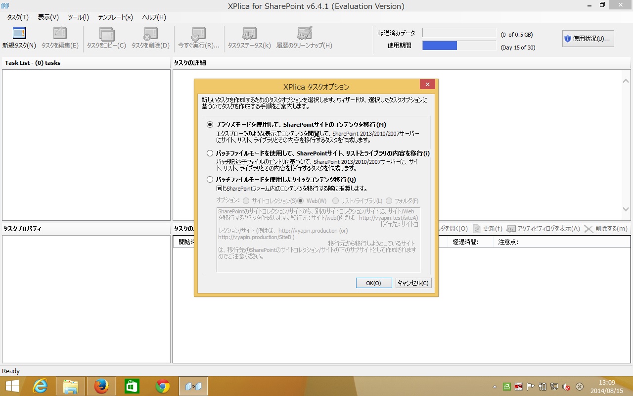Image resolution: width=633 pixels, height=396 pixels.
Task: Click the Windows Start button
Action: tap(12, 386)
